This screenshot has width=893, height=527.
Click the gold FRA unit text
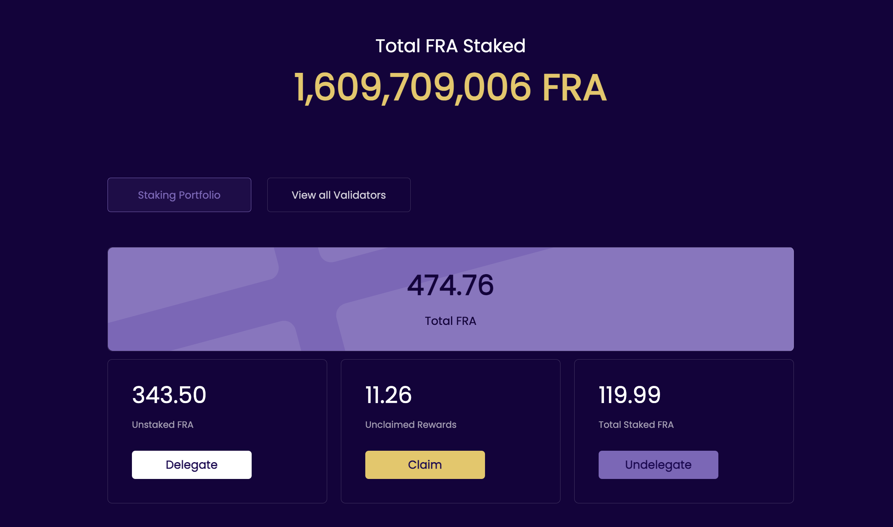click(574, 88)
